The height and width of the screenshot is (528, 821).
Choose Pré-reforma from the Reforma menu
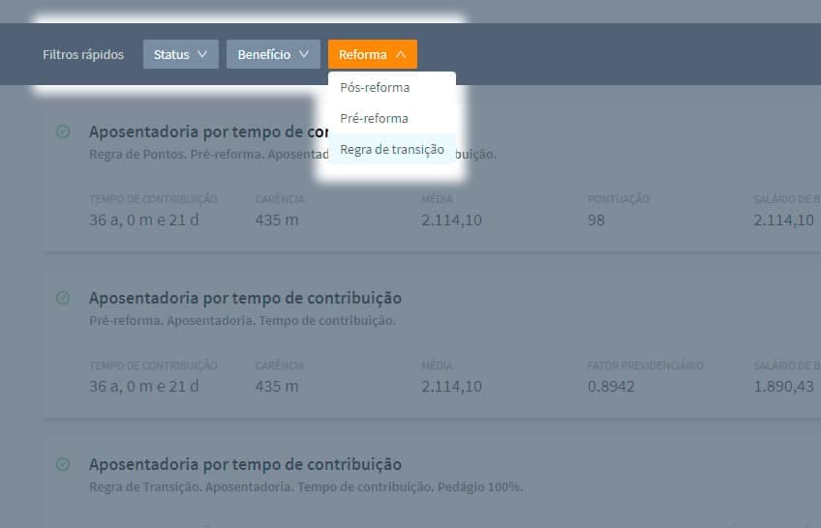[x=392, y=118]
